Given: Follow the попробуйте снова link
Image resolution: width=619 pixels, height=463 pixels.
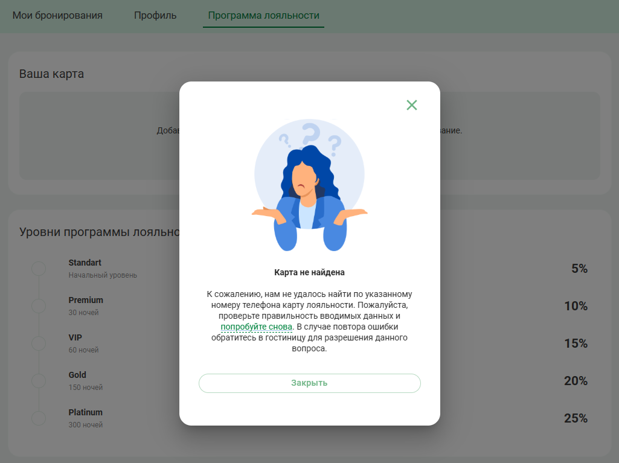Looking at the screenshot, I should pos(256,327).
